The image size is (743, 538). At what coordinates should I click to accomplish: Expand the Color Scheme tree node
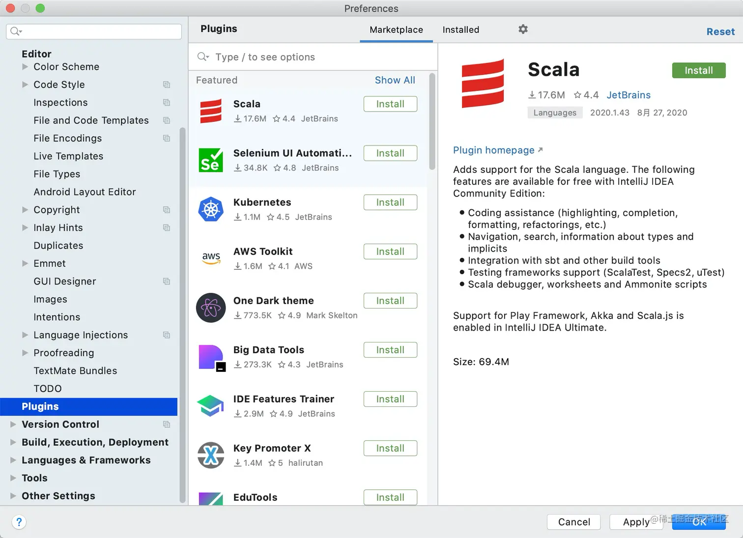tap(25, 67)
